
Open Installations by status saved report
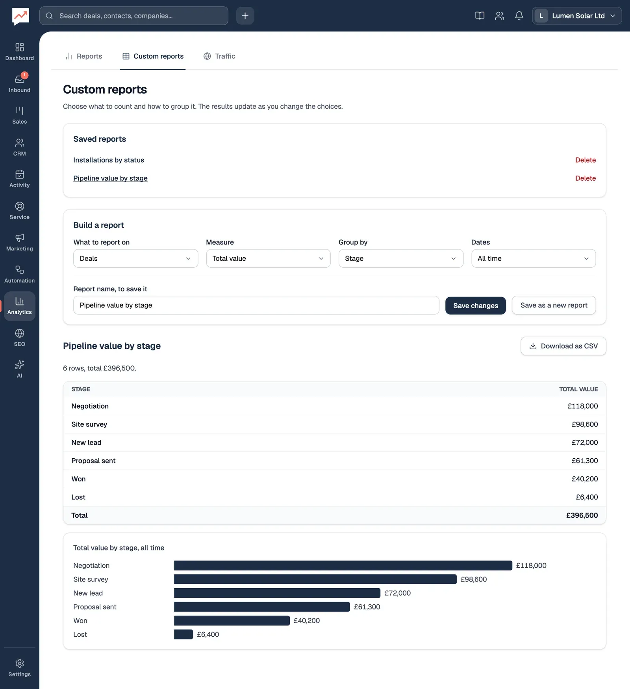109,160
